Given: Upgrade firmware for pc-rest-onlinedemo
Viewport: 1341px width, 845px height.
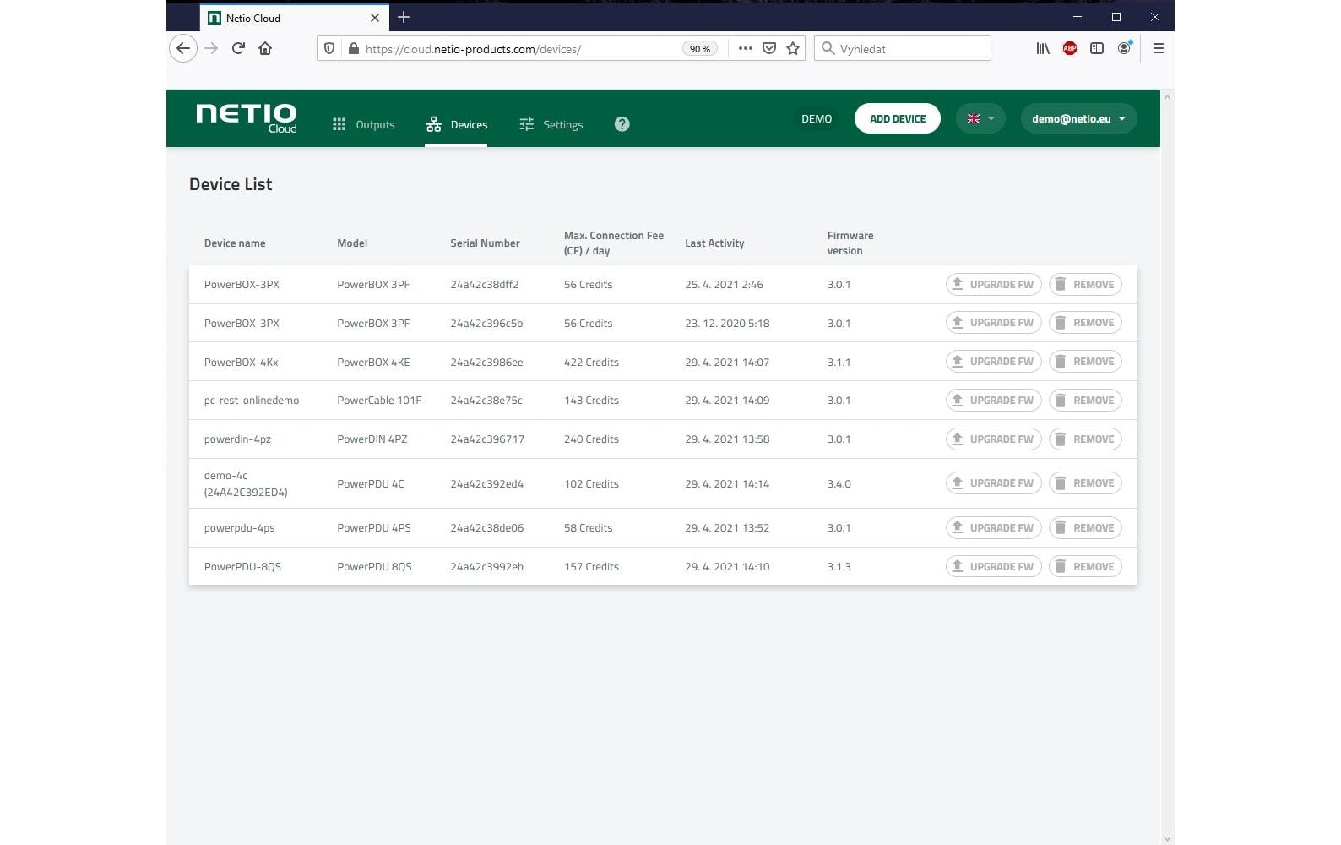Looking at the screenshot, I should click(x=993, y=400).
